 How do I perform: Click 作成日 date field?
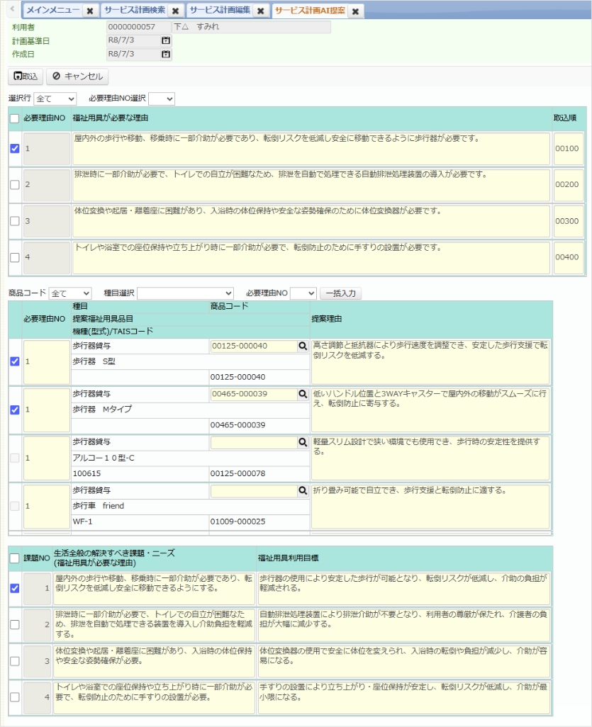[133, 55]
